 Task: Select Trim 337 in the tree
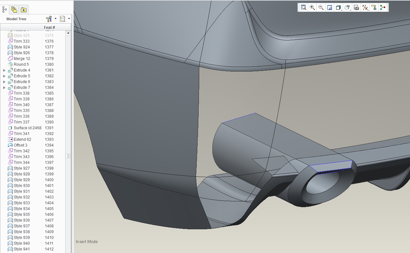pos(22,122)
